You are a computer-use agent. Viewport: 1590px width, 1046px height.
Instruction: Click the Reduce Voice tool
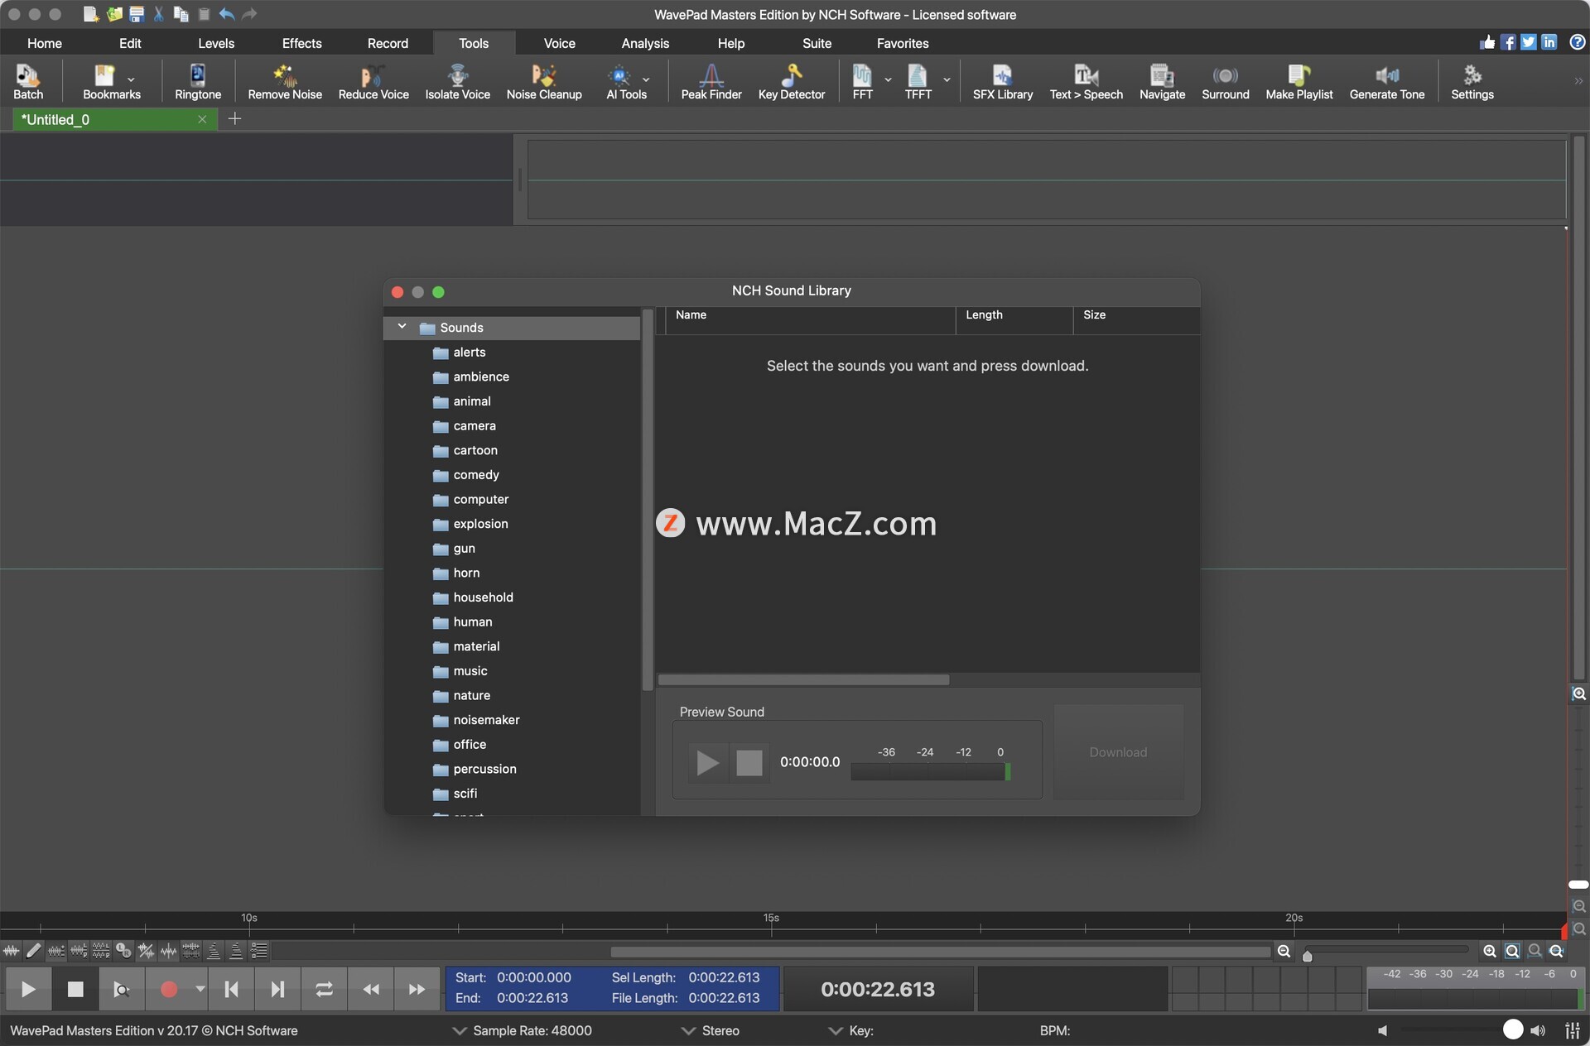point(373,82)
